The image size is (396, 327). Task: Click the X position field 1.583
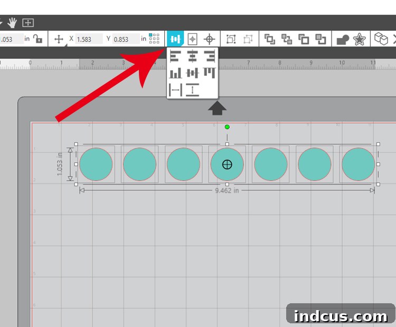[89, 39]
